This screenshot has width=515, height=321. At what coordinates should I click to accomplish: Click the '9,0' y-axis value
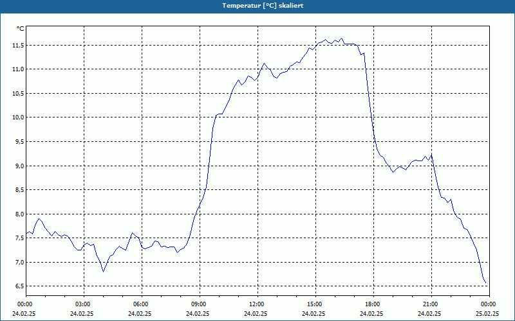[x=19, y=166]
